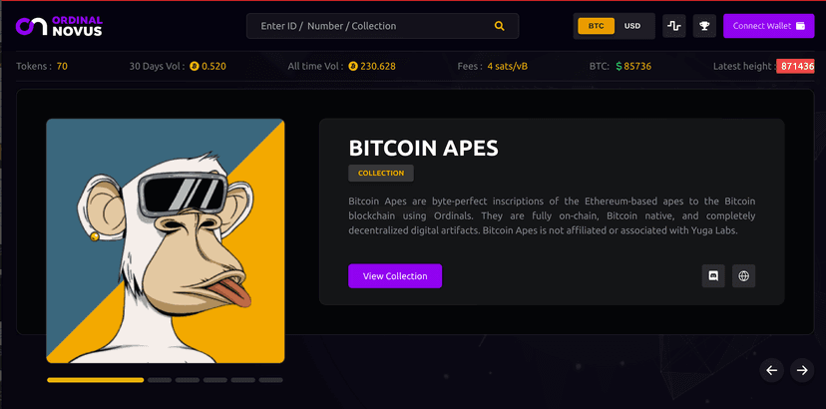Click the Ordinal Novus logo
Image resolution: width=826 pixels, height=409 pixels.
59,26
